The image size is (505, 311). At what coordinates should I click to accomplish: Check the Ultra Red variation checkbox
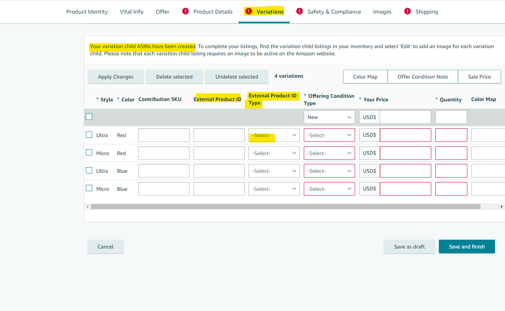click(89, 135)
